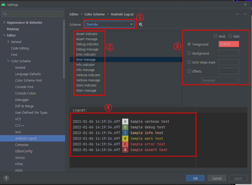
Task: Select Debugger color settings
Action: (22, 100)
